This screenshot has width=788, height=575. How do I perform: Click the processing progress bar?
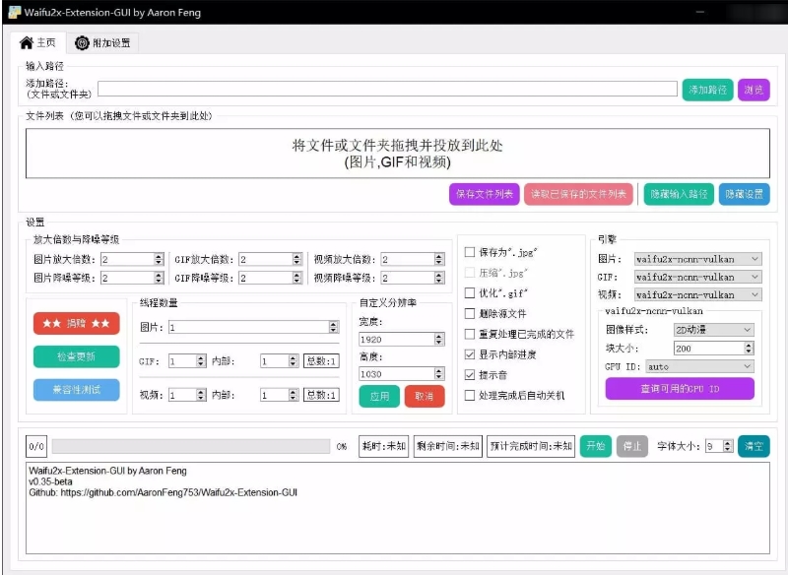point(190,446)
